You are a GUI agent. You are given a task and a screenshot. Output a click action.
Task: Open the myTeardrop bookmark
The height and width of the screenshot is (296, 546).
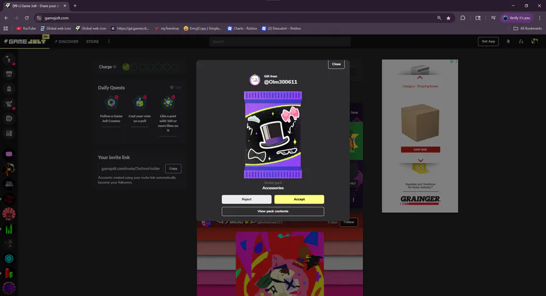coord(167,29)
